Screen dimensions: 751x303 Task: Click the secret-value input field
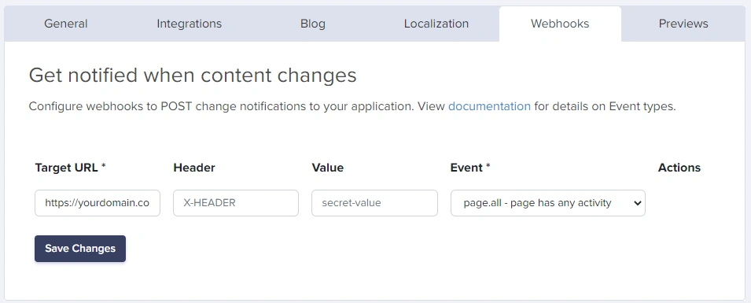(x=374, y=203)
